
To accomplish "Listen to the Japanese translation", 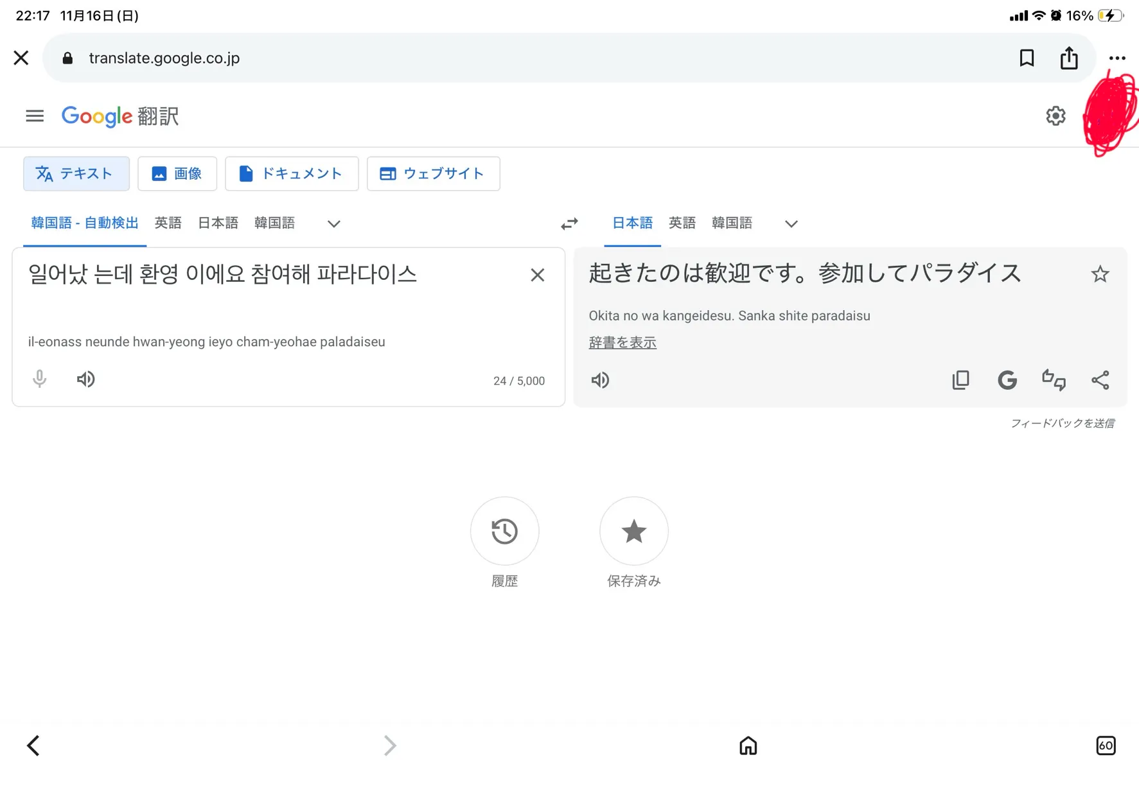I will click(600, 380).
